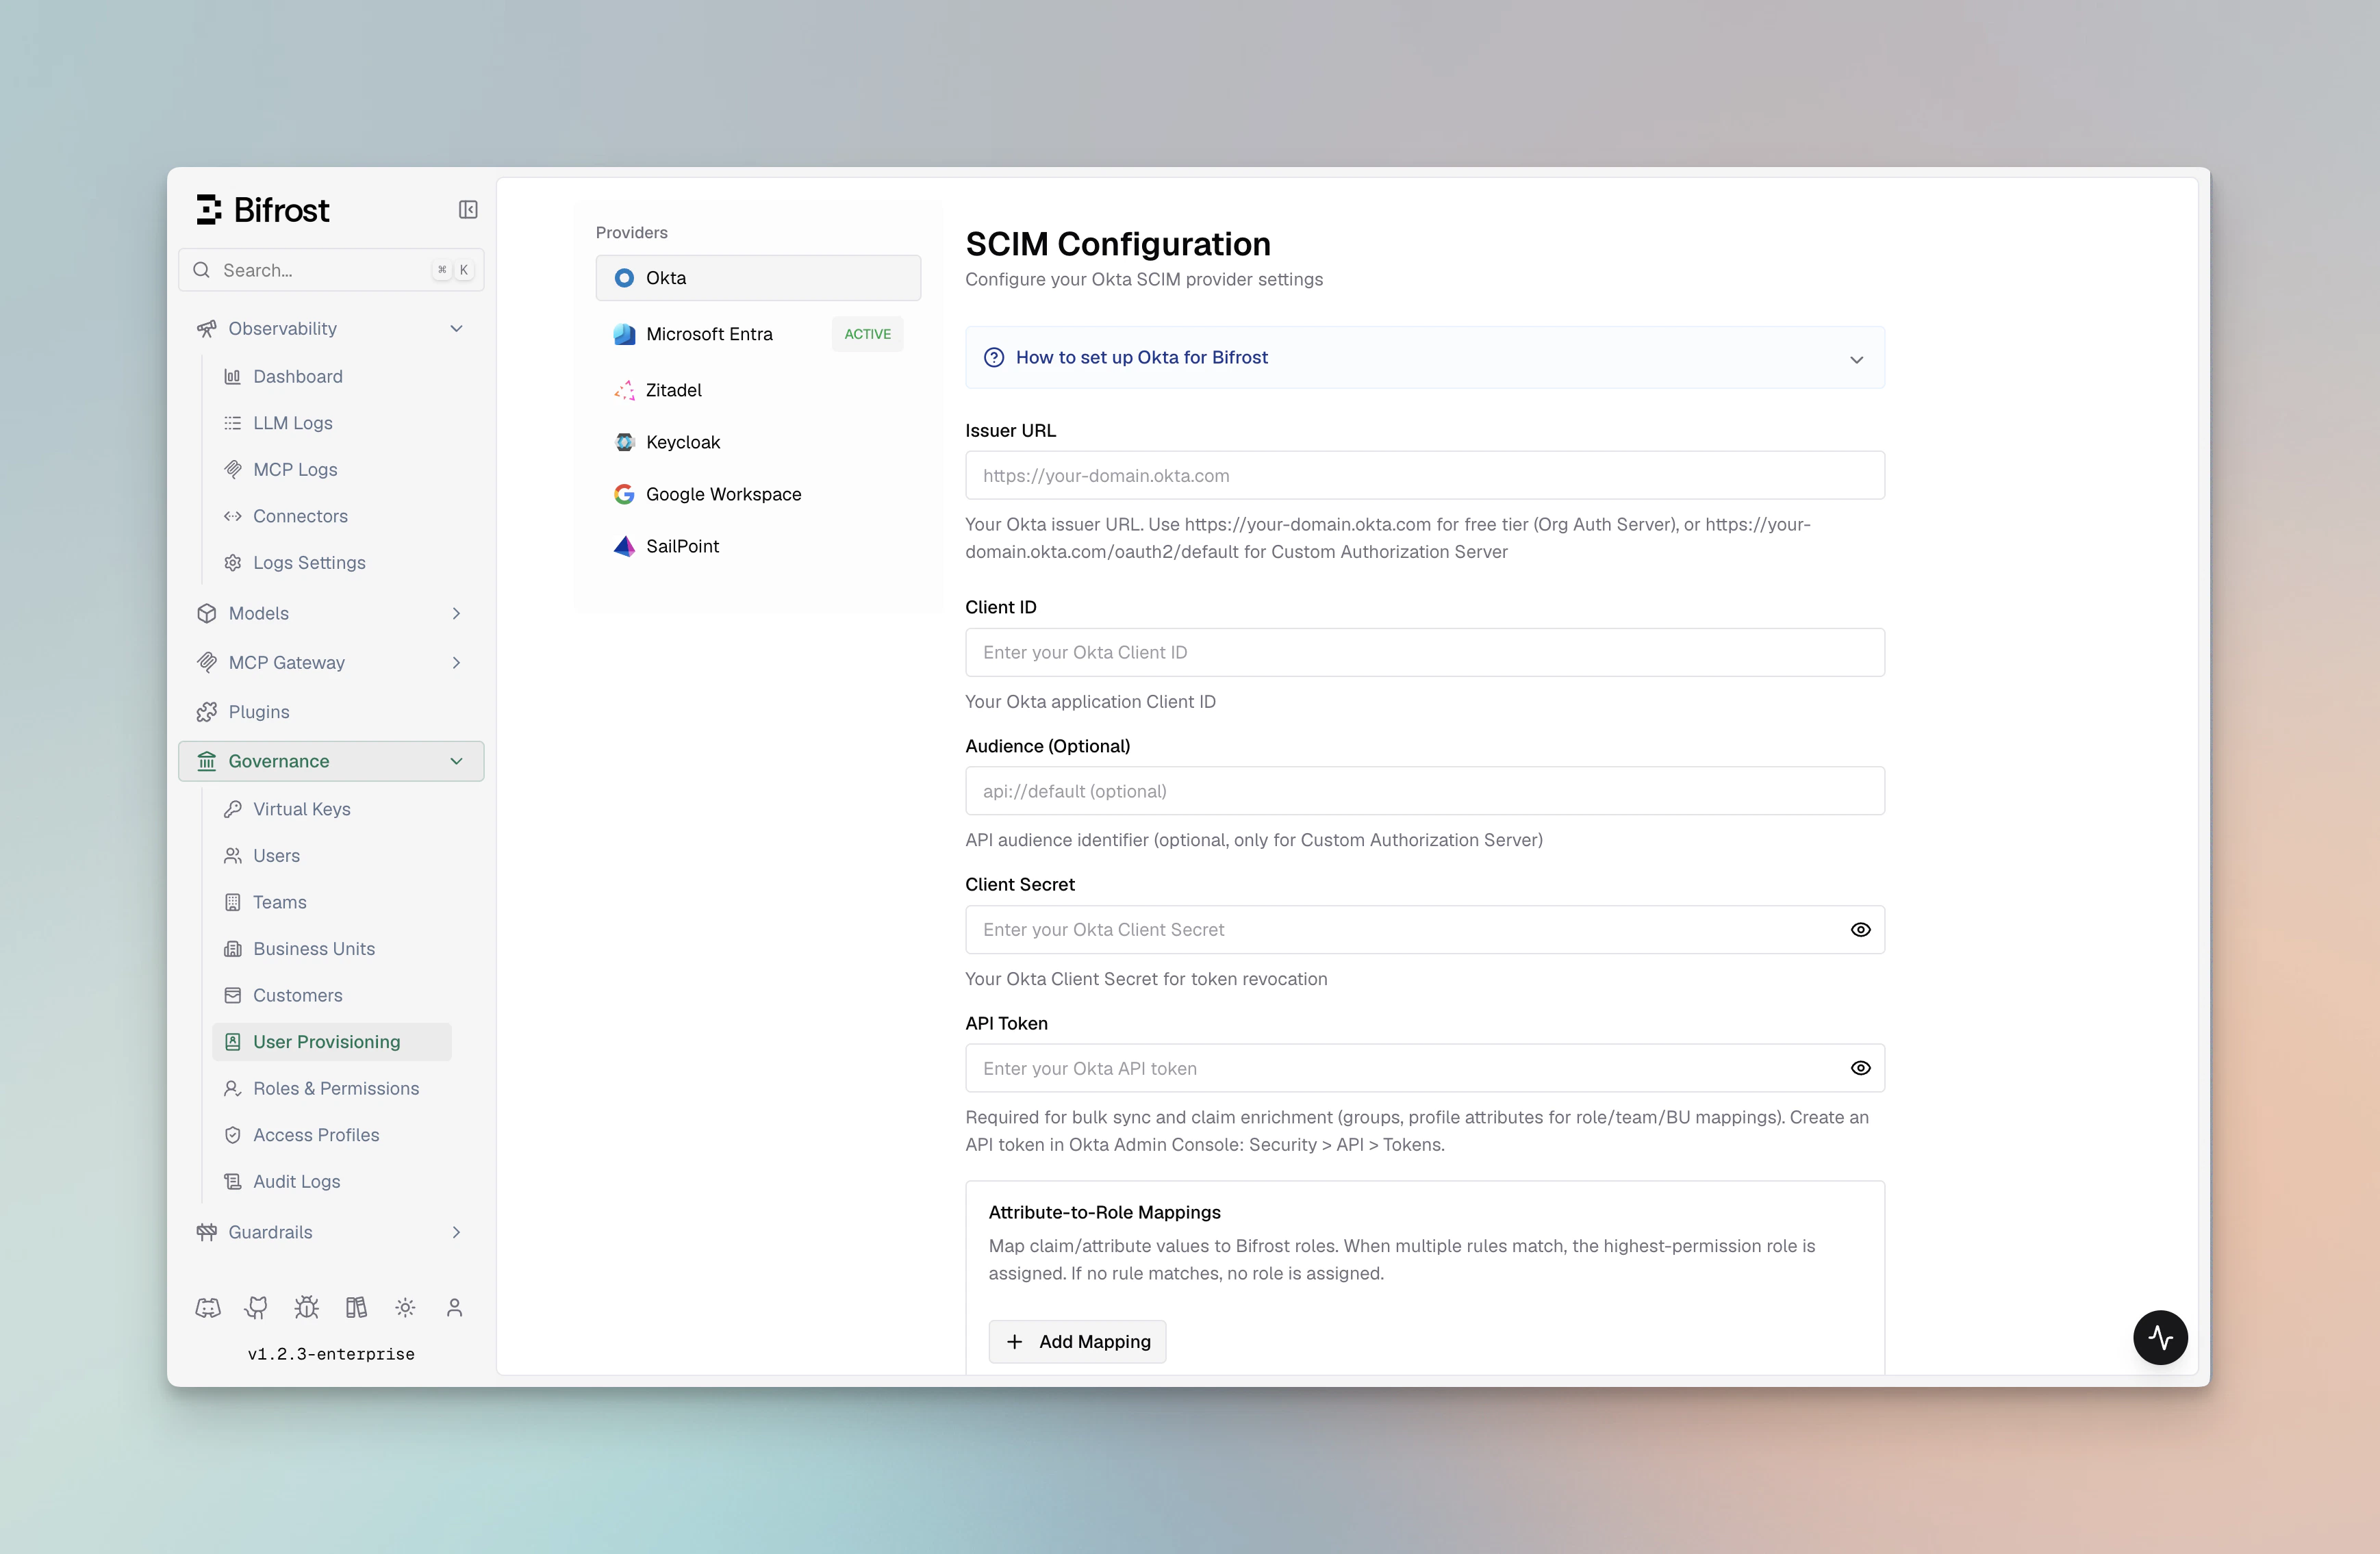This screenshot has height=1554, width=2380.
Task: Open the Audit Logs page
Action: 296,1181
